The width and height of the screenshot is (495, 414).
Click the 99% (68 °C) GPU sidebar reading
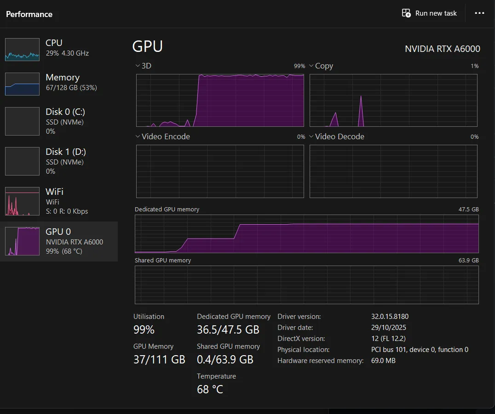(64, 251)
